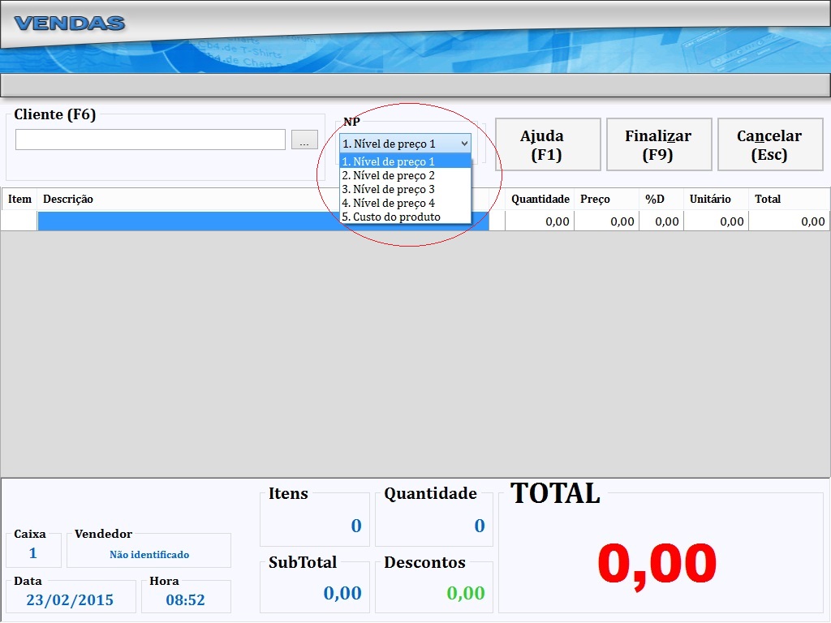
Task: Click the Quantidade column header
Action: click(540, 200)
